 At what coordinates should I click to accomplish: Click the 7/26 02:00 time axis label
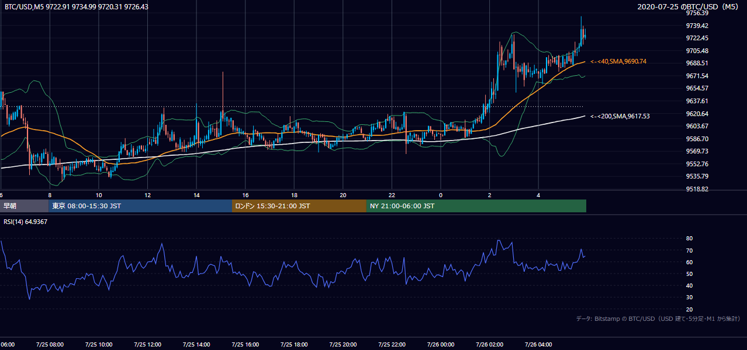tap(489, 344)
